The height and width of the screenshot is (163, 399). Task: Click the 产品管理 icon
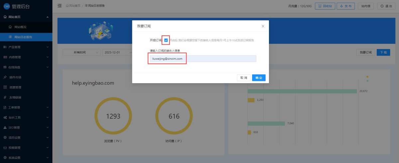click(x=5, y=47)
